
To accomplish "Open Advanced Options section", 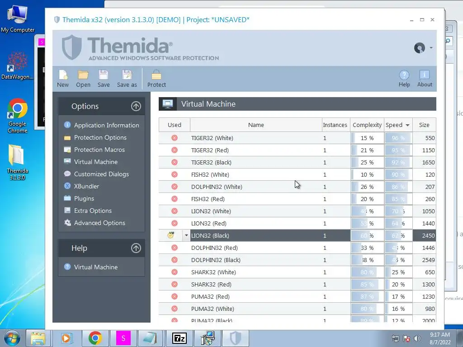I will click(99, 223).
